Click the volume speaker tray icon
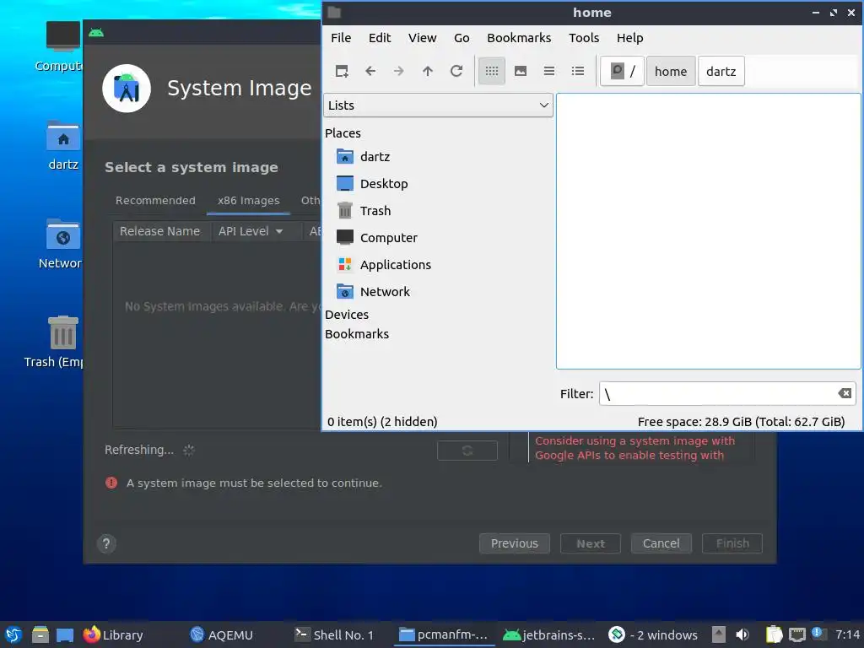 [x=742, y=634]
